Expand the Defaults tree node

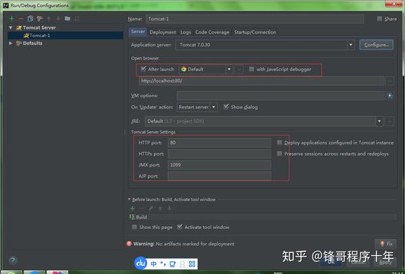[x=11, y=43]
